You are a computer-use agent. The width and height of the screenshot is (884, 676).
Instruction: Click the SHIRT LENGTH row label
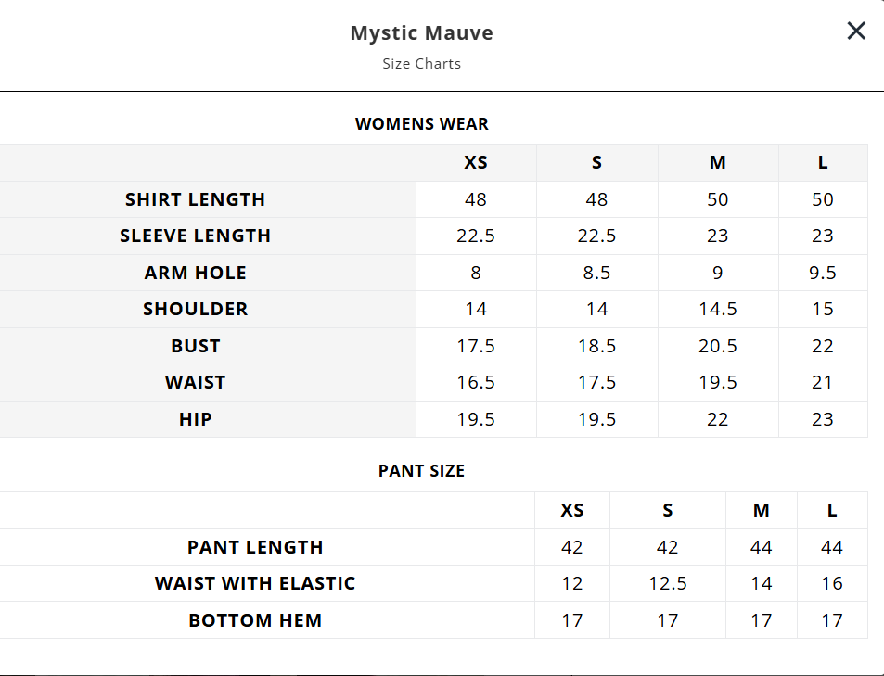195,199
